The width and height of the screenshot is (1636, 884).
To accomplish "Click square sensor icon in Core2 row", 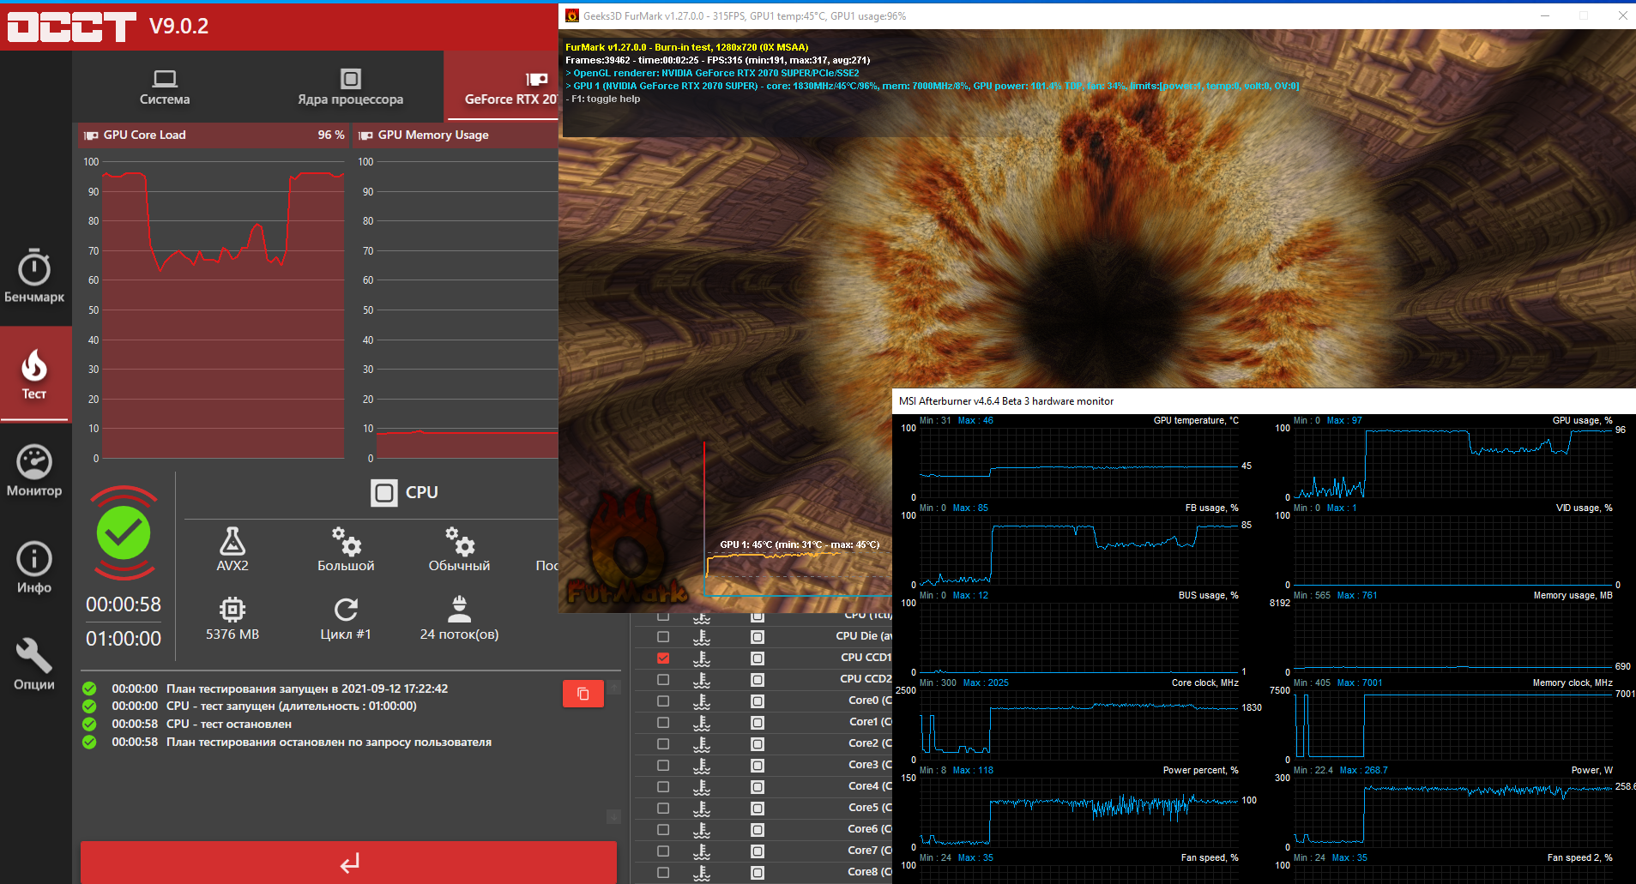I will point(758,744).
